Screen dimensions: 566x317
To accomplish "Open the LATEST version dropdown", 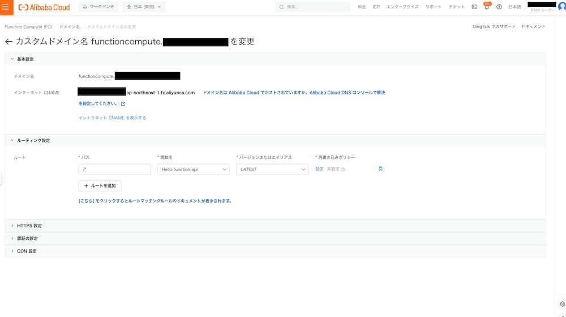I will [x=272, y=170].
